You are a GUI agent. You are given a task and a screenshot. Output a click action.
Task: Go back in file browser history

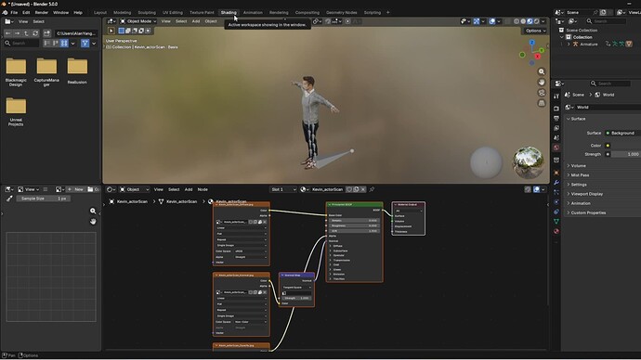(x=8, y=33)
